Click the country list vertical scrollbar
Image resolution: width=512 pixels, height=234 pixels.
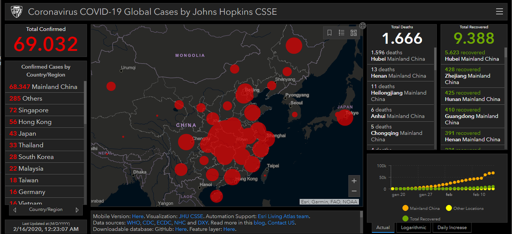coord(85,102)
